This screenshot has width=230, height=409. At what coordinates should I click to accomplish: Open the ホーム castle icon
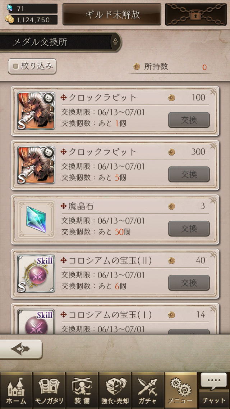[16, 391]
